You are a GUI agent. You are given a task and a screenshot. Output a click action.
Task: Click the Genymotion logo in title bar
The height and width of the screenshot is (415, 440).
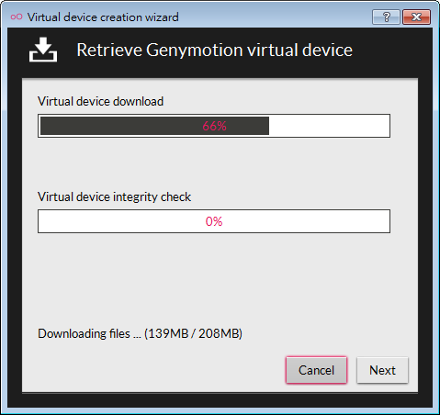coord(17,17)
